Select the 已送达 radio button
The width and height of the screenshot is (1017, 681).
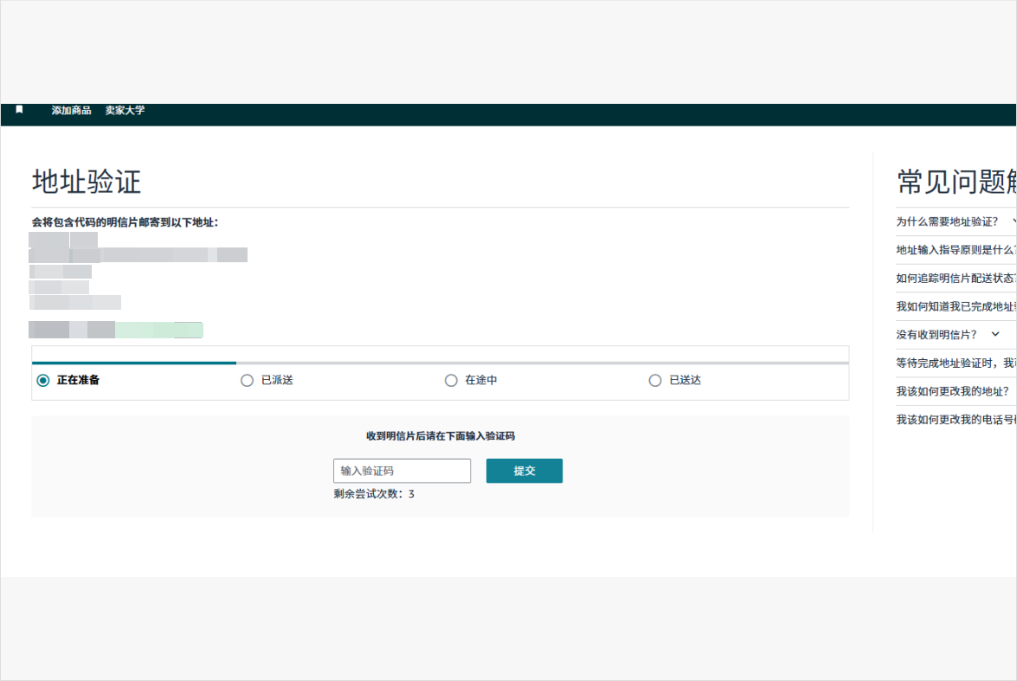(x=655, y=380)
